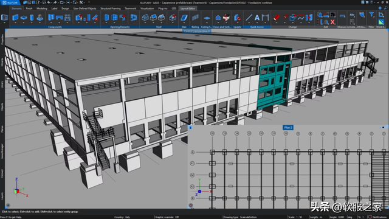The image size is (389, 219).
Task: Click the 3D view axis indicator cube
Action: [16, 191]
